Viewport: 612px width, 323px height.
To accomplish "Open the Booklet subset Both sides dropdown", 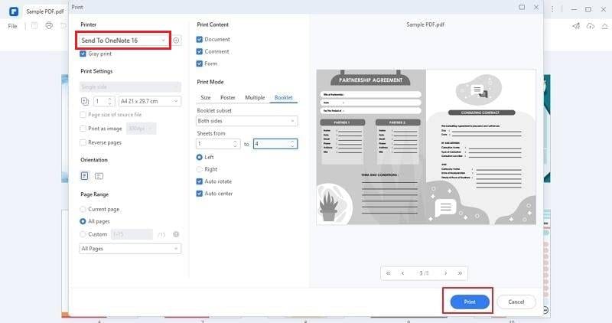I will [246, 121].
